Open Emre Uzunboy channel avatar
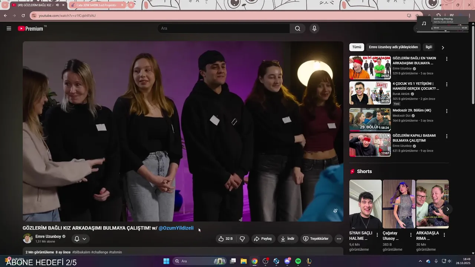 coord(28,238)
